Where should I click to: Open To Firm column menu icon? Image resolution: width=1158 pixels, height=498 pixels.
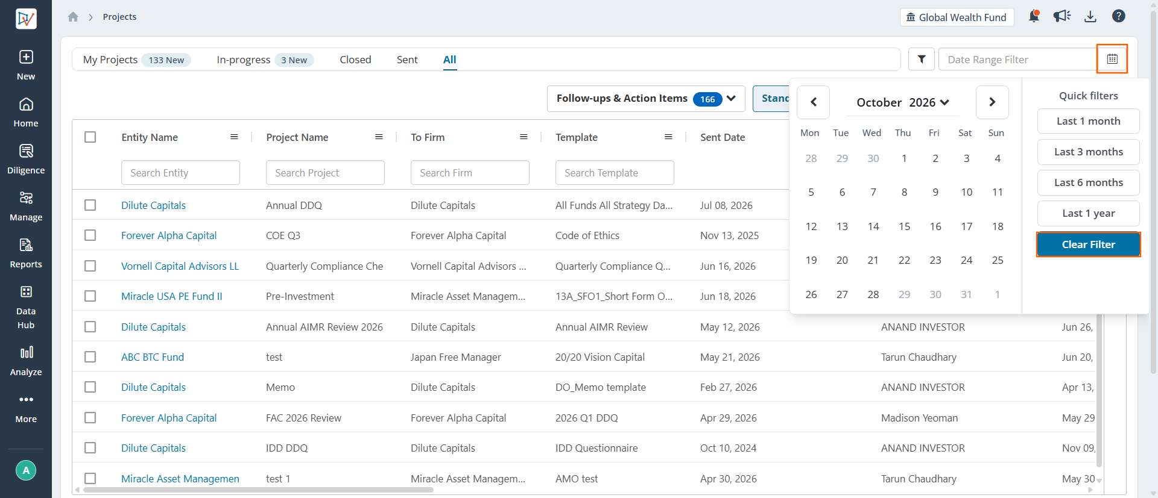524,137
